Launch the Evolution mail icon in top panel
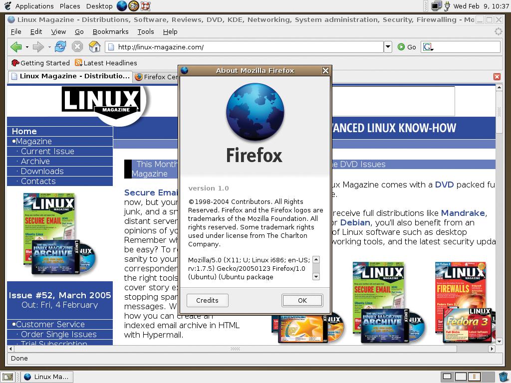 point(133,6)
